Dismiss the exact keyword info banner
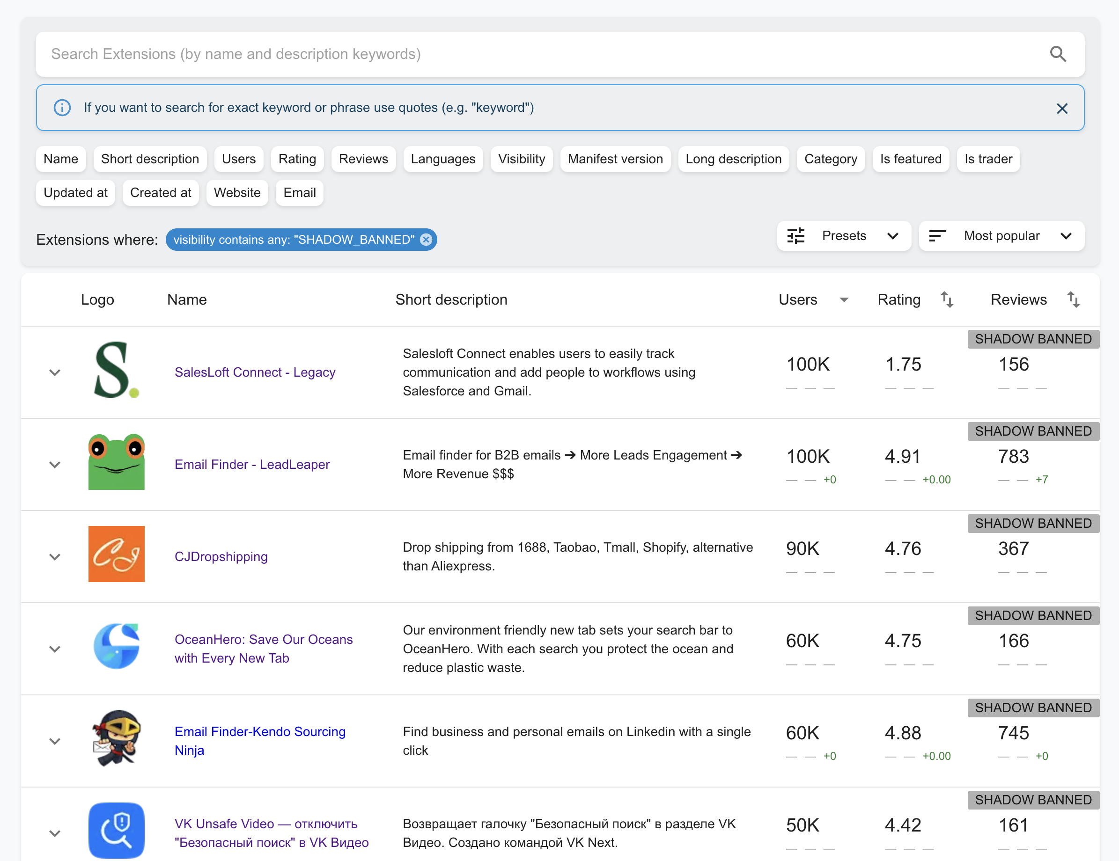1119x861 pixels. (1061, 108)
